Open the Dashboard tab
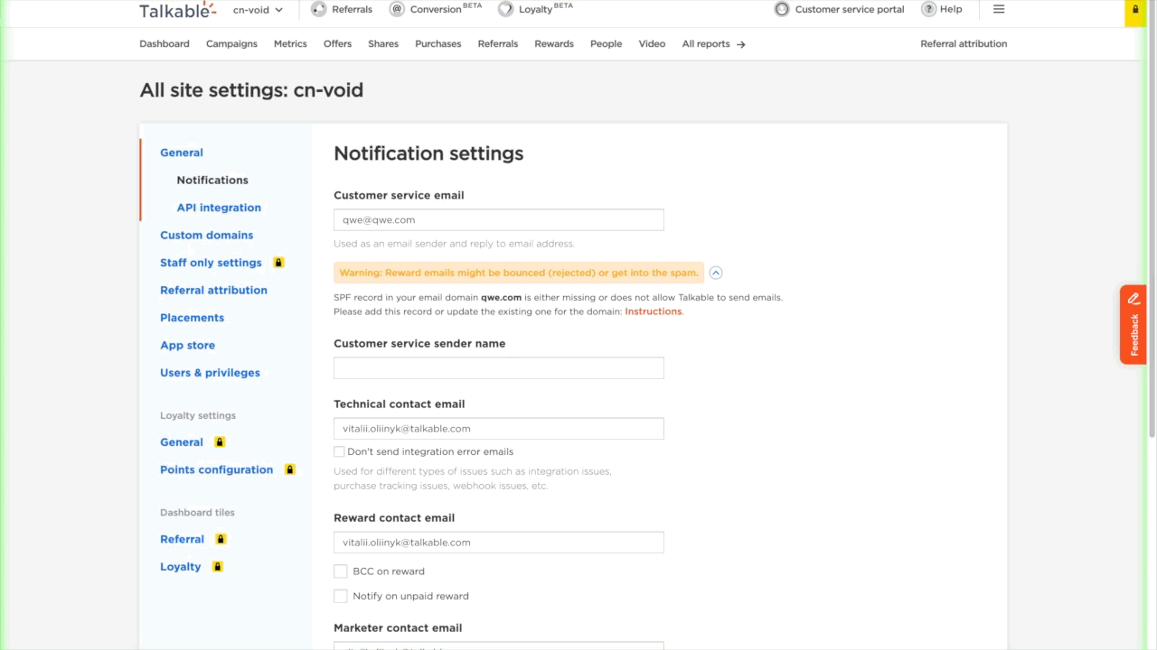Screen dimensions: 1157x650 165,43
